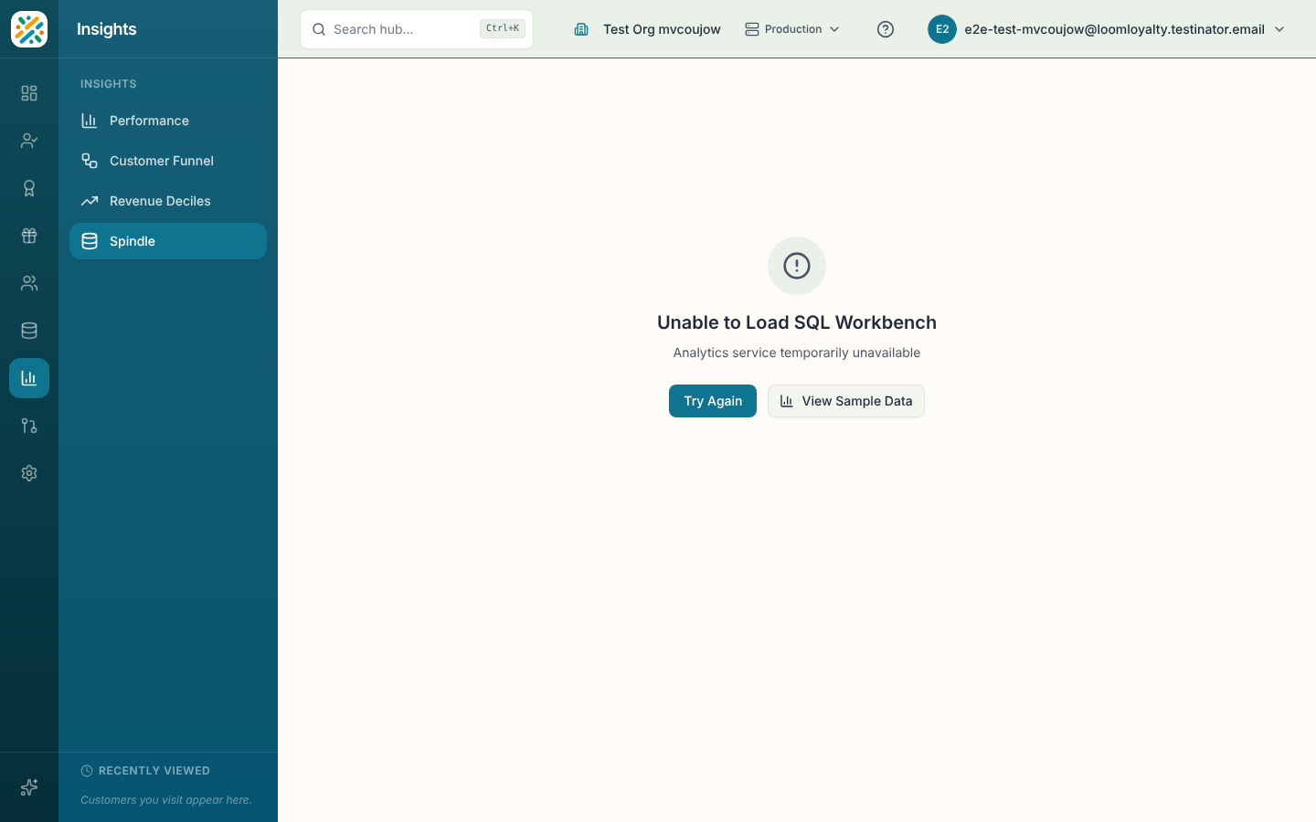Viewport: 1316px width, 822px height.
Task: Open the Revenue Deciles page
Action: click(x=168, y=201)
